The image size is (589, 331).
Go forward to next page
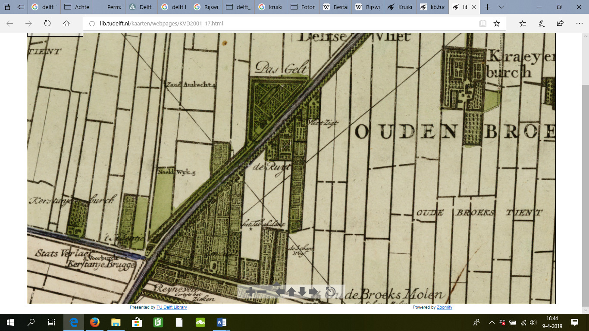pos(28,23)
